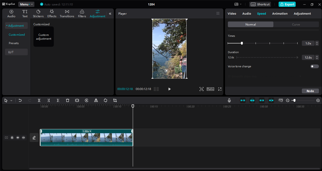Screen dimensions: 322x171
Task: Zoom out the timeline
Action: click(288, 100)
